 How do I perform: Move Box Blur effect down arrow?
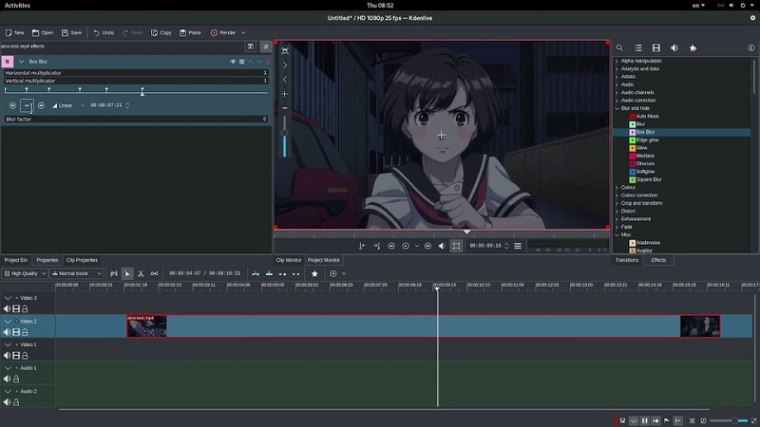259,62
